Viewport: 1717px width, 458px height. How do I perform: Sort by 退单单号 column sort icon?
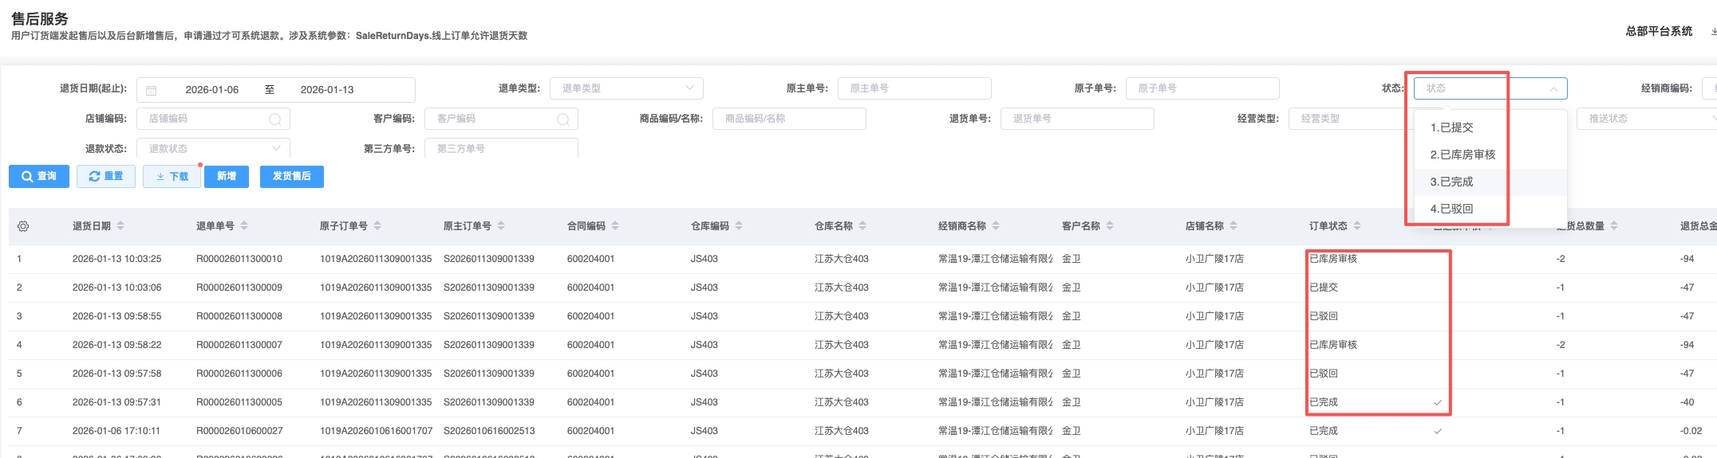pyautogui.click(x=244, y=226)
